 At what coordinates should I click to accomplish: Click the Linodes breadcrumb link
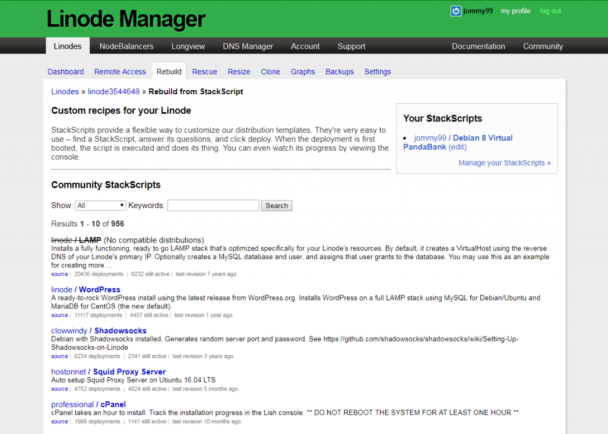(x=65, y=92)
